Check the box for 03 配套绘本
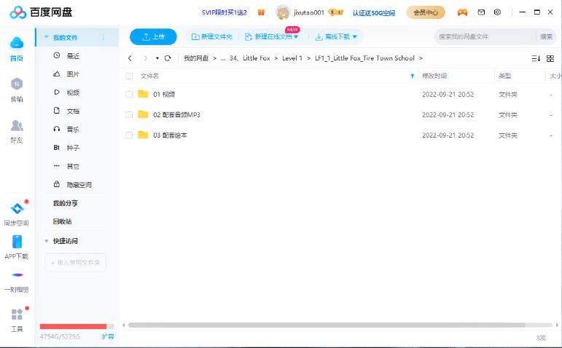Image resolution: width=562 pixels, height=348 pixels. 129,135
